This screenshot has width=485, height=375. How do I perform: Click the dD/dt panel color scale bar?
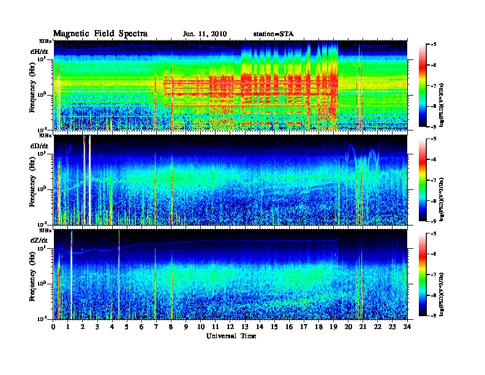[423, 180]
